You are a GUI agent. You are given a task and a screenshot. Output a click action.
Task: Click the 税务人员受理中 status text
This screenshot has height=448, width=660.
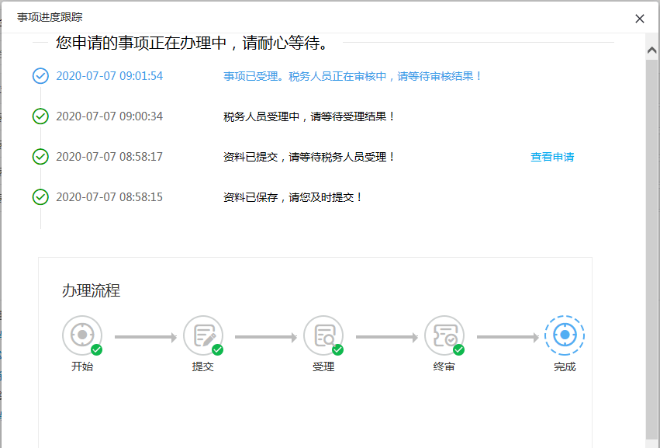pyautogui.click(x=309, y=116)
